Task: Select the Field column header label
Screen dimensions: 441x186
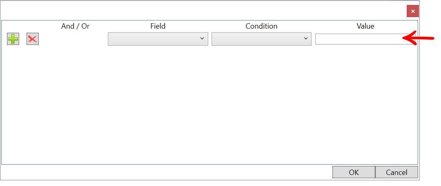Action: click(158, 26)
